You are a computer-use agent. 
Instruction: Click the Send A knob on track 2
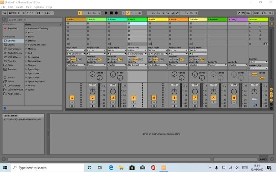[x=92, y=74]
